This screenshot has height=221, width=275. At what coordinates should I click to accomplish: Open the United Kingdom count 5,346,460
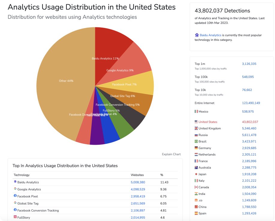tap(249, 128)
